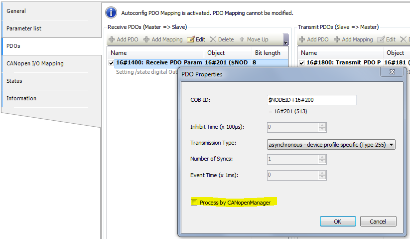This screenshot has width=410, height=239.
Task: Add PDO in Receive PDOs toolbar
Action: point(124,39)
